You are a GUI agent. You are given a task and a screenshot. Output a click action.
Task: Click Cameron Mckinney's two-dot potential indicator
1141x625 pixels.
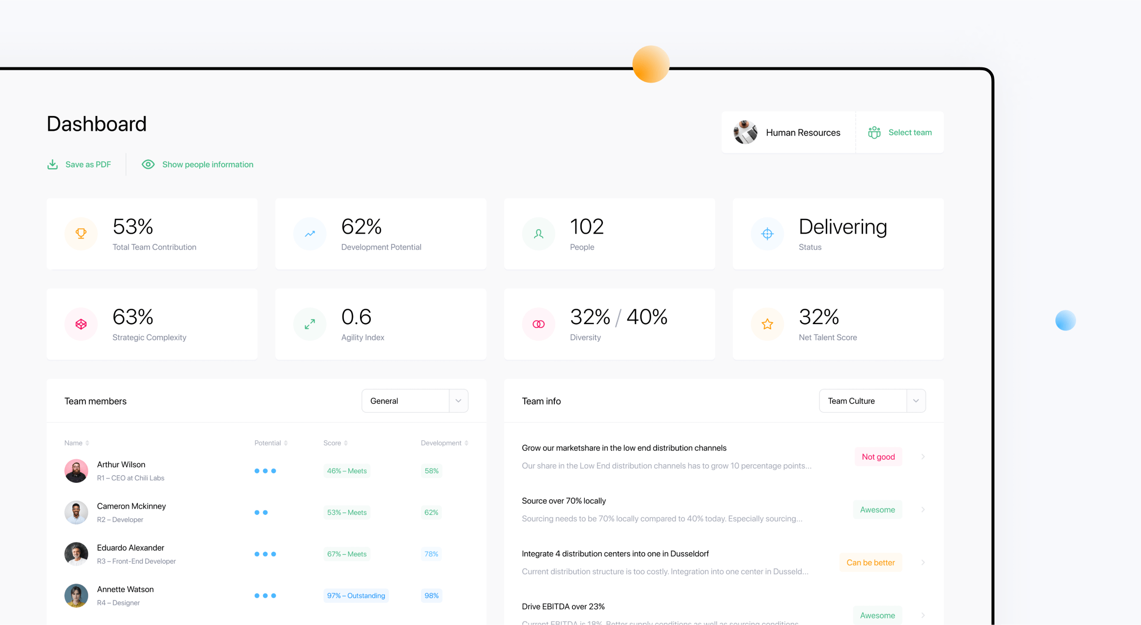[x=261, y=512]
